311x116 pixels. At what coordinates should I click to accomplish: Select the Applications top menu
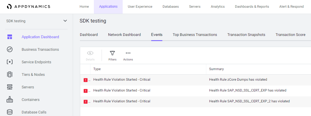coord(108,7)
